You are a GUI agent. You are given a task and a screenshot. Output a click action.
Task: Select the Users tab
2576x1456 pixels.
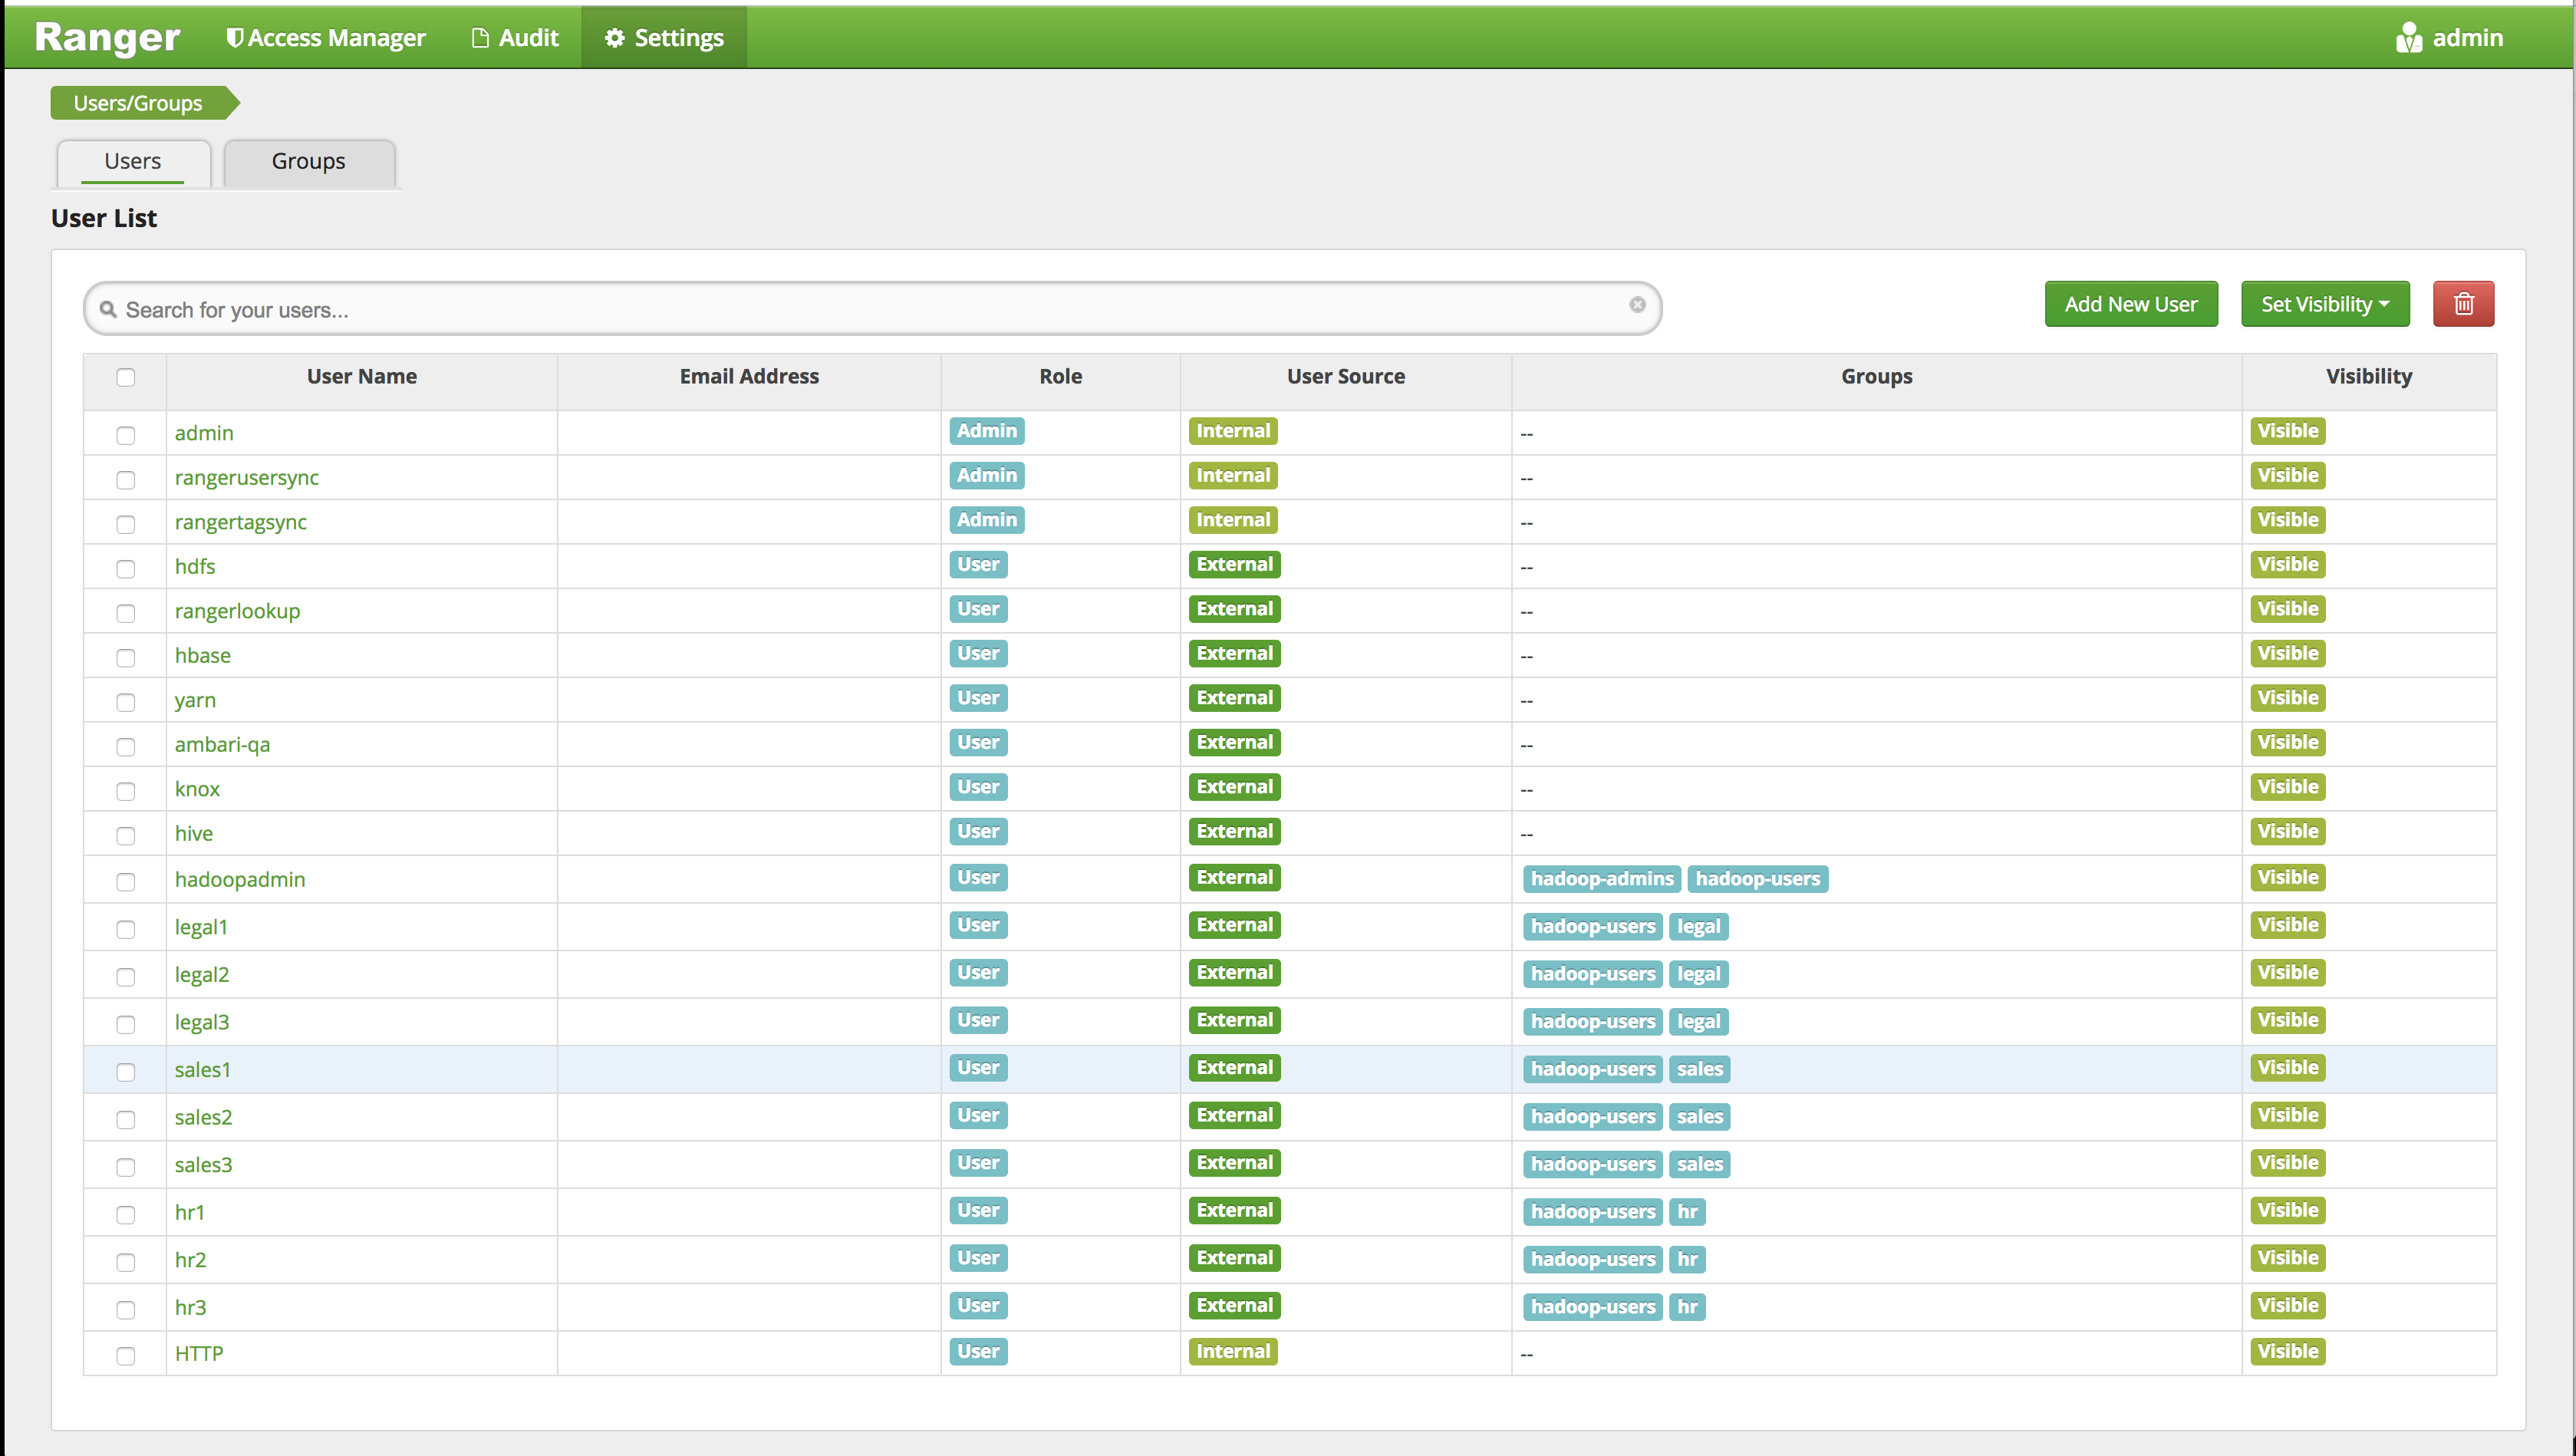132,162
